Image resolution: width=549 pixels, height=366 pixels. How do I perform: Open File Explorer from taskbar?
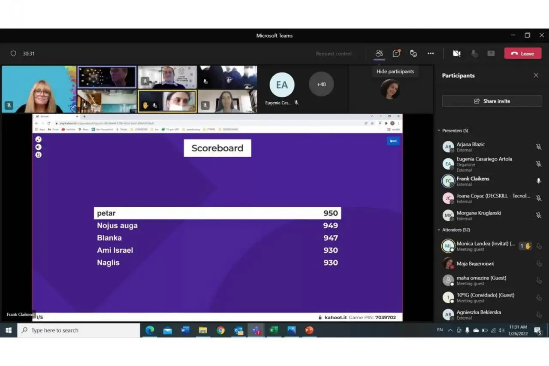pyautogui.click(x=203, y=330)
